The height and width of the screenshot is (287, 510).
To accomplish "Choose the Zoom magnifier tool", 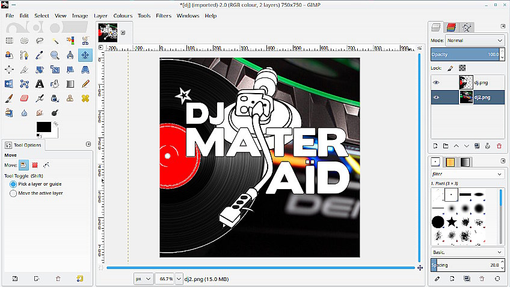I will click(55, 55).
